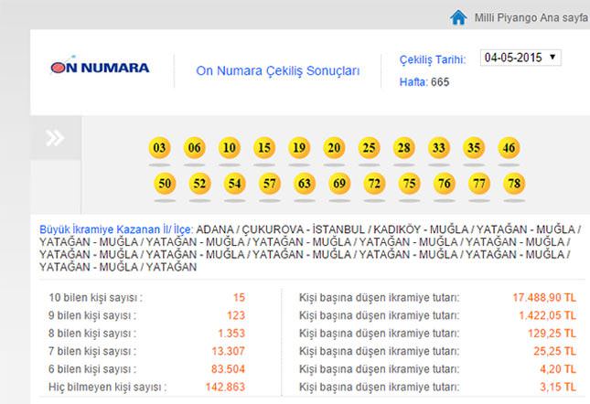This screenshot has height=404, width=590.
Task: Click lottery ball number 50
Action: click(165, 184)
